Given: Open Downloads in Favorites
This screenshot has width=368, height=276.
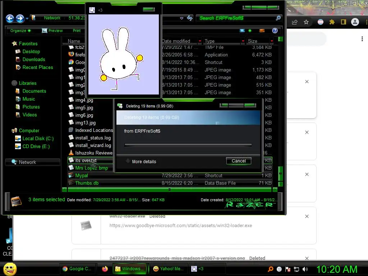Looking at the screenshot, I should pos(34,59).
